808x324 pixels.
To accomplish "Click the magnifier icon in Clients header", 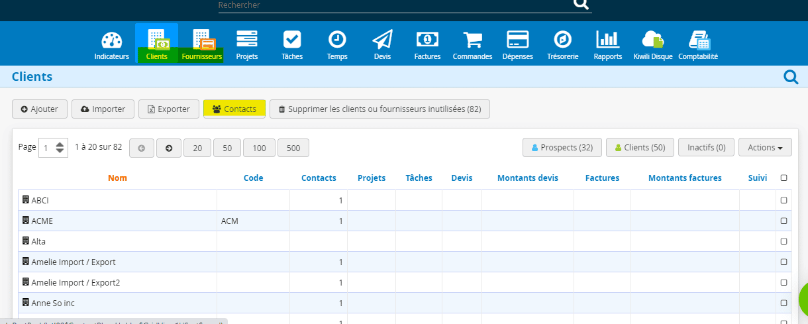I will point(791,78).
